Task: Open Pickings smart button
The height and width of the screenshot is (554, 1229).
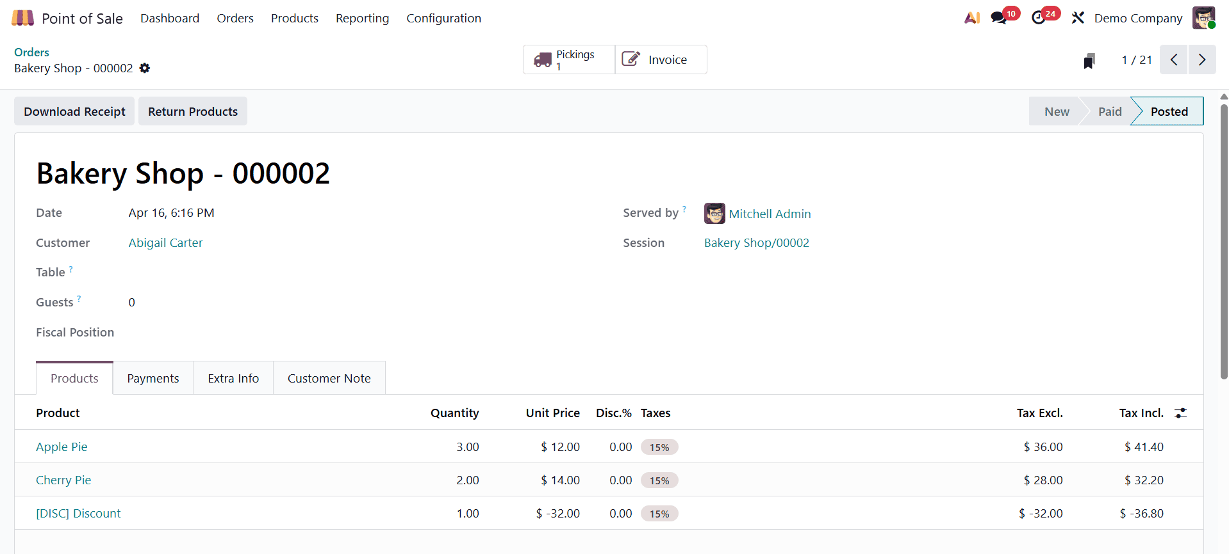Action: click(x=569, y=59)
